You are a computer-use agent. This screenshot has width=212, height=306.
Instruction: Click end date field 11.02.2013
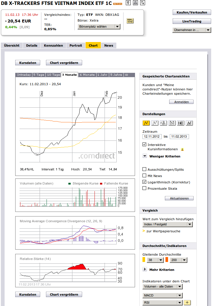point(179,136)
